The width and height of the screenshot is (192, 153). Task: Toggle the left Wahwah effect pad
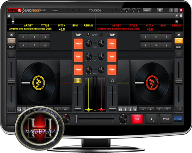[78, 70]
